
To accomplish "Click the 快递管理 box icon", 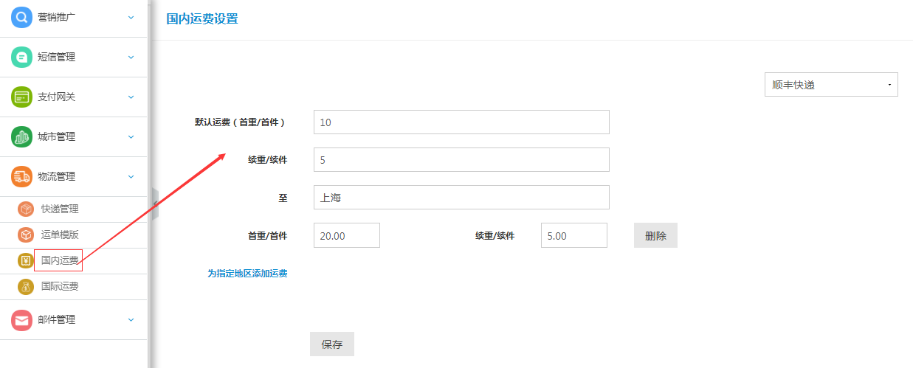I will tap(26, 209).
